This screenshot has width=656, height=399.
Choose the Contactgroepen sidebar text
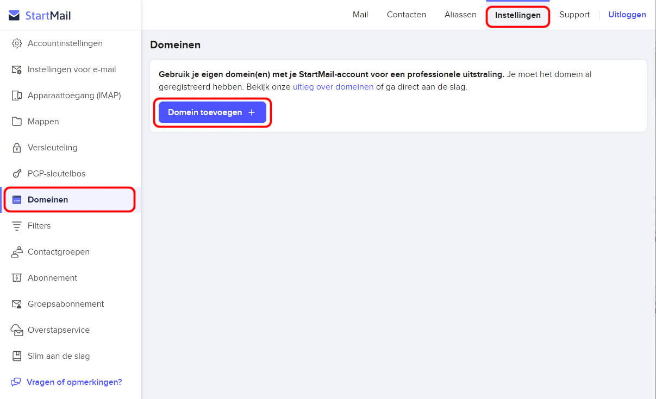tap(59, 252)
